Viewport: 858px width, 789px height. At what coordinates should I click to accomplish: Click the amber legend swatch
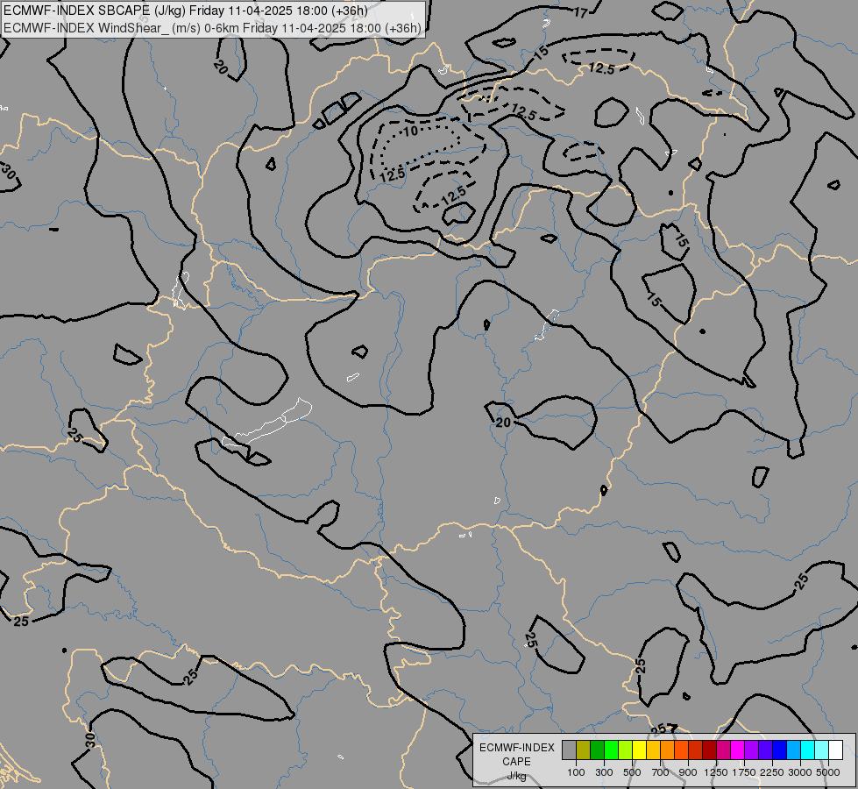[x=653, y=750]
